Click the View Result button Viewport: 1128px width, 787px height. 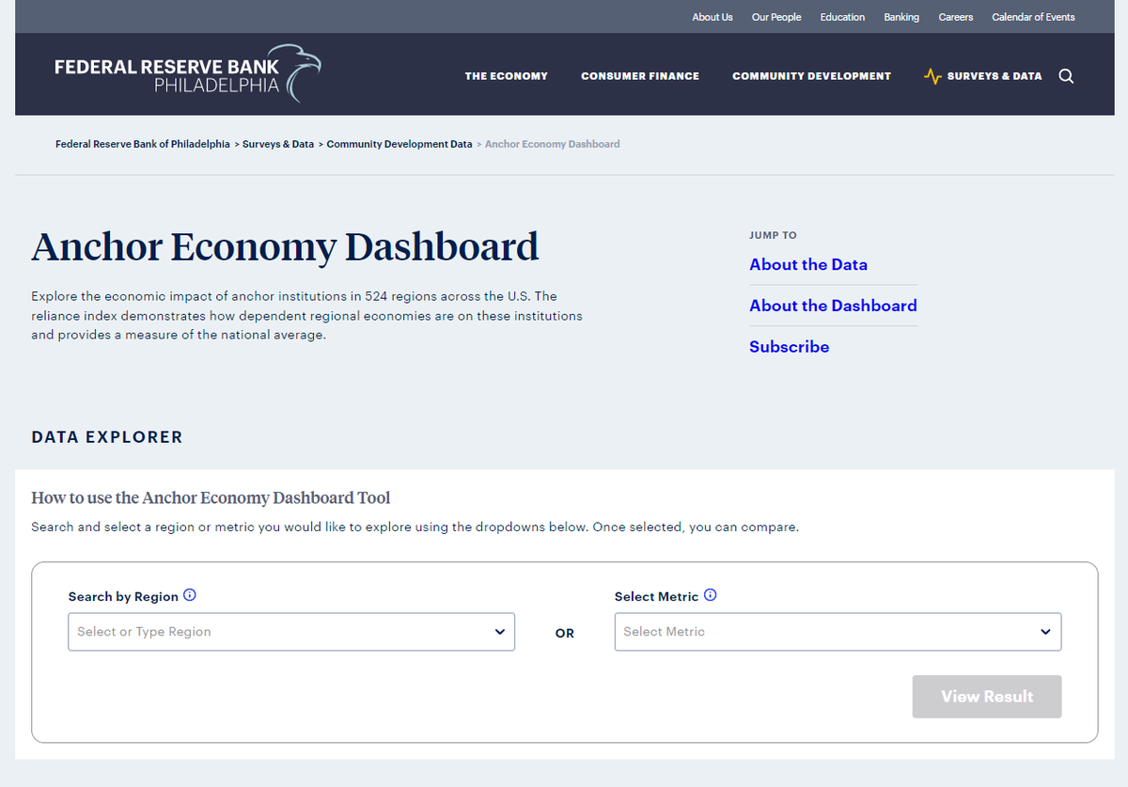click(x=987, y=697)
